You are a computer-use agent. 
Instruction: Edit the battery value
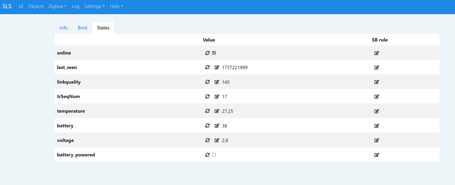coord(217,126)
